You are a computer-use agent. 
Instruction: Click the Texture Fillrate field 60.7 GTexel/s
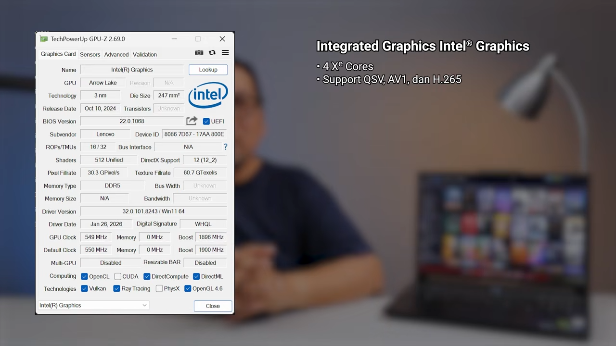[200, 173]
